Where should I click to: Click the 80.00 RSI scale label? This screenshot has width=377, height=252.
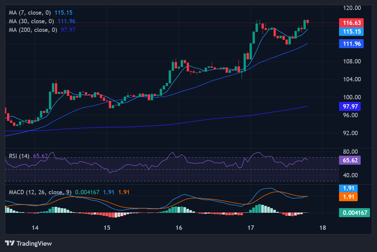pos(350,152)
